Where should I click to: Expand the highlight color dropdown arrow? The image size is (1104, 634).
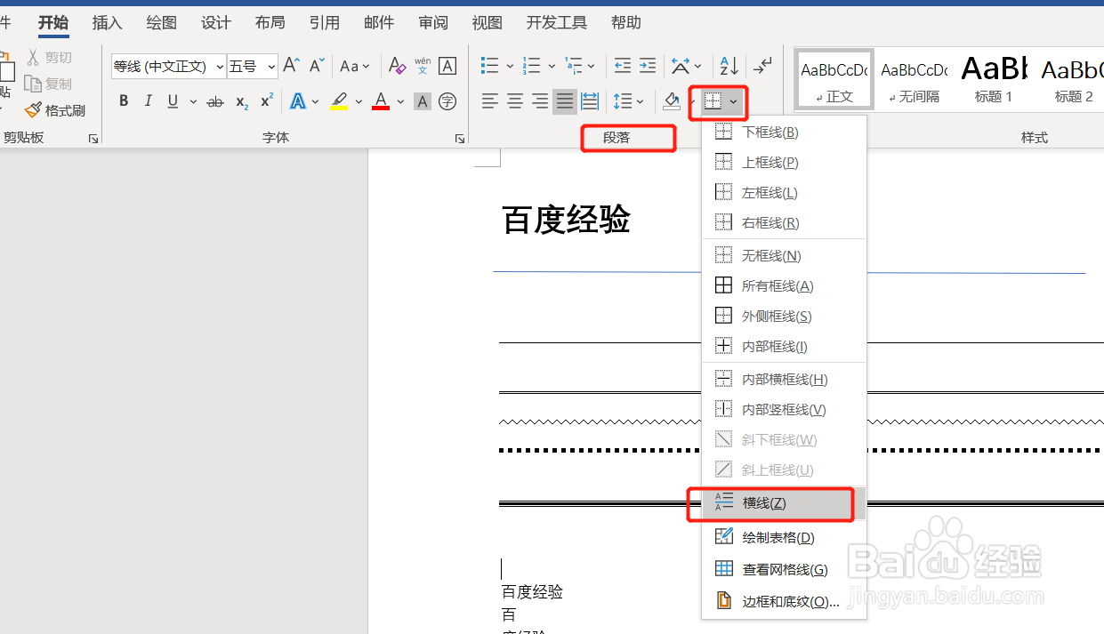359,101
